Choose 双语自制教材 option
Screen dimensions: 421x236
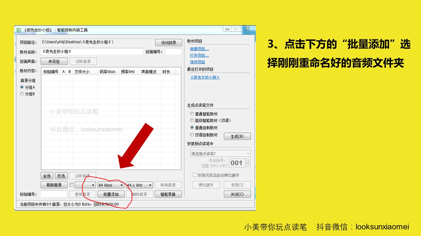point(192,135)
